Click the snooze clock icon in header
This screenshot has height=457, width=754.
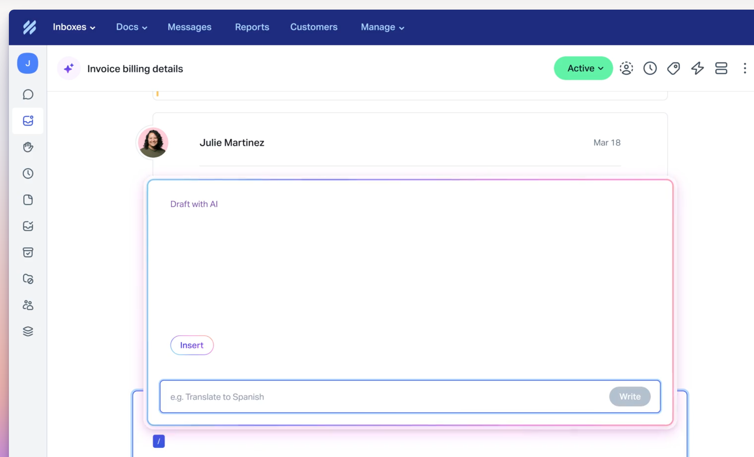[650, 68]
